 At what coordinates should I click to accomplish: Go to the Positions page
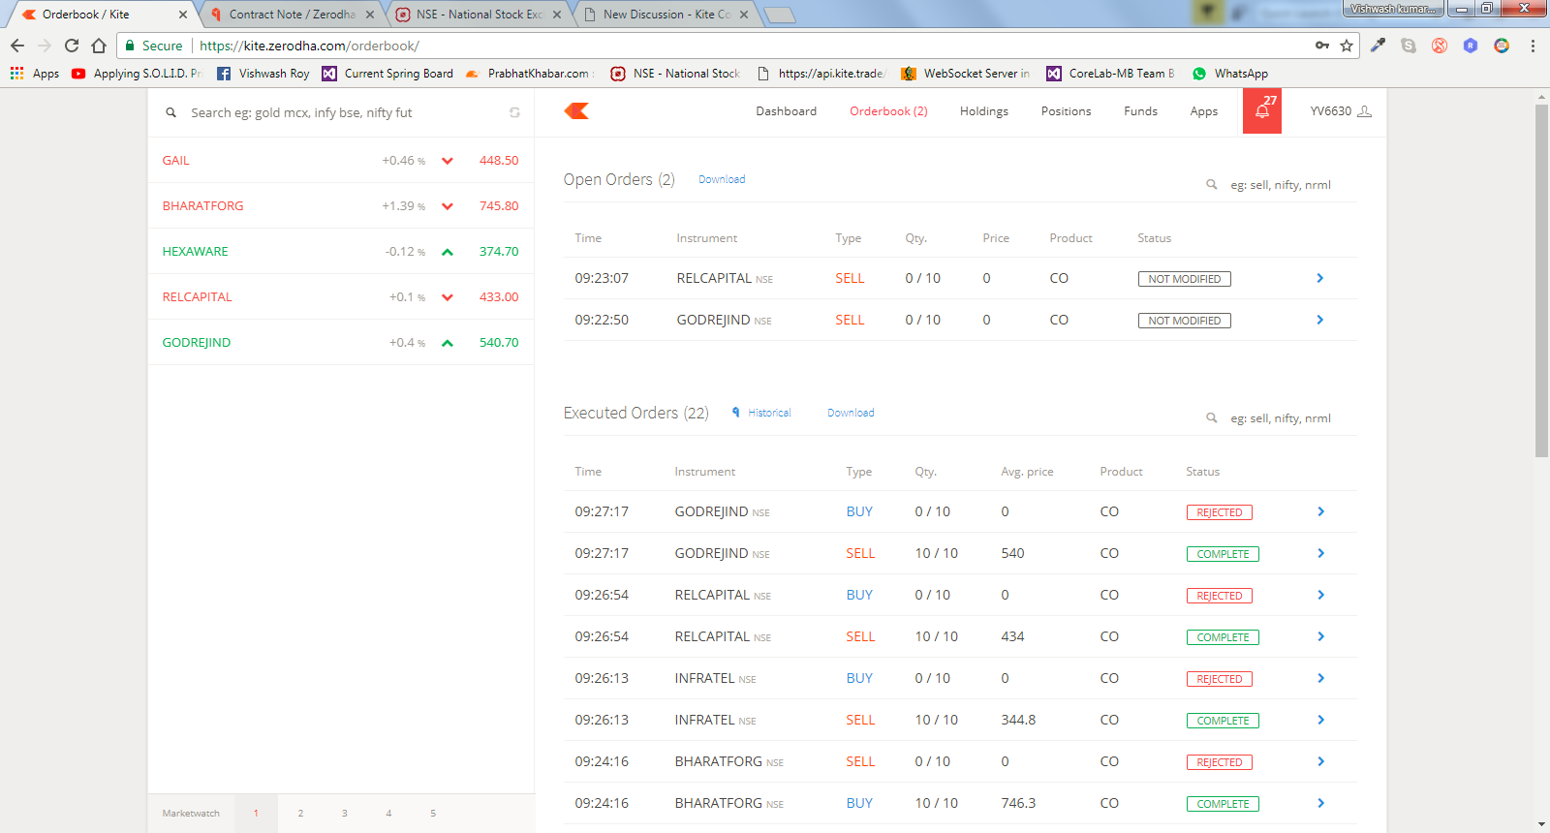(1066, 111)
